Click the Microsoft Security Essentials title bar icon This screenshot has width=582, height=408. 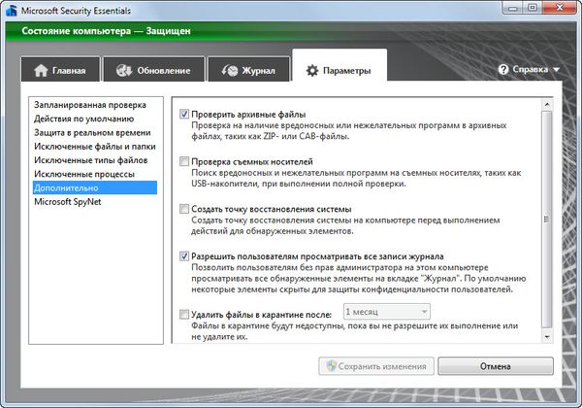click(x=11, y=10)
